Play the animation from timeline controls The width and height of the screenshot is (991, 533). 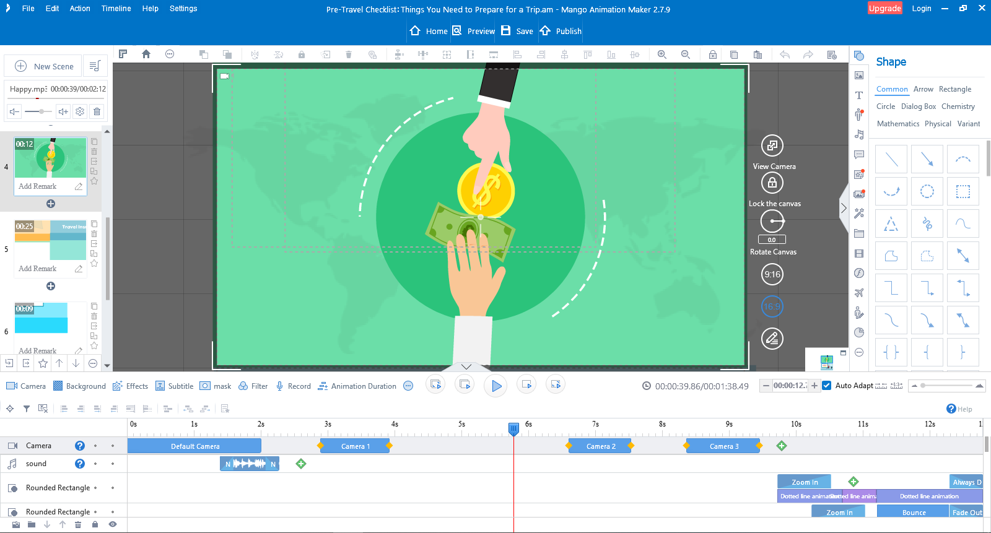(496, 386)
